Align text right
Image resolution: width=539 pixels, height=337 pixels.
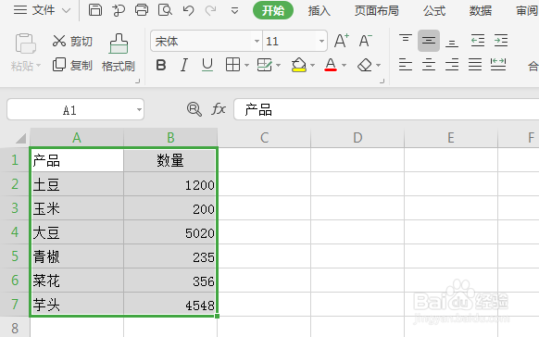pos(452,65)
